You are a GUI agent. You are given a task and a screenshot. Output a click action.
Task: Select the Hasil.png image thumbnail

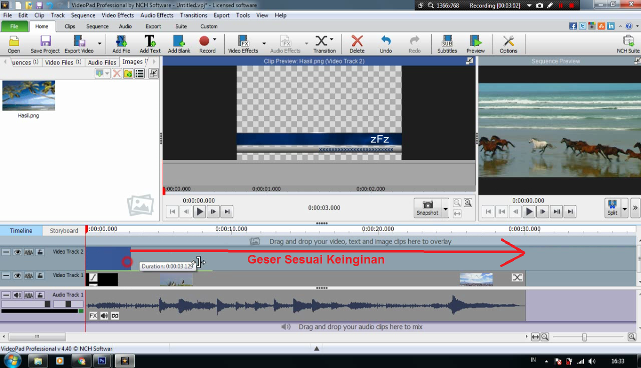point(29,96)
